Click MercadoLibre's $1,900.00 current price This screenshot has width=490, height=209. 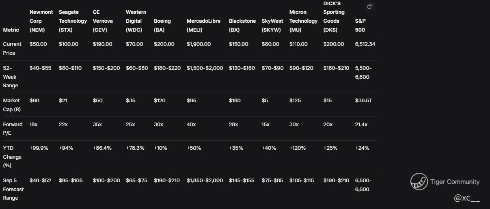pyautogui.click(x=199, y=44)
